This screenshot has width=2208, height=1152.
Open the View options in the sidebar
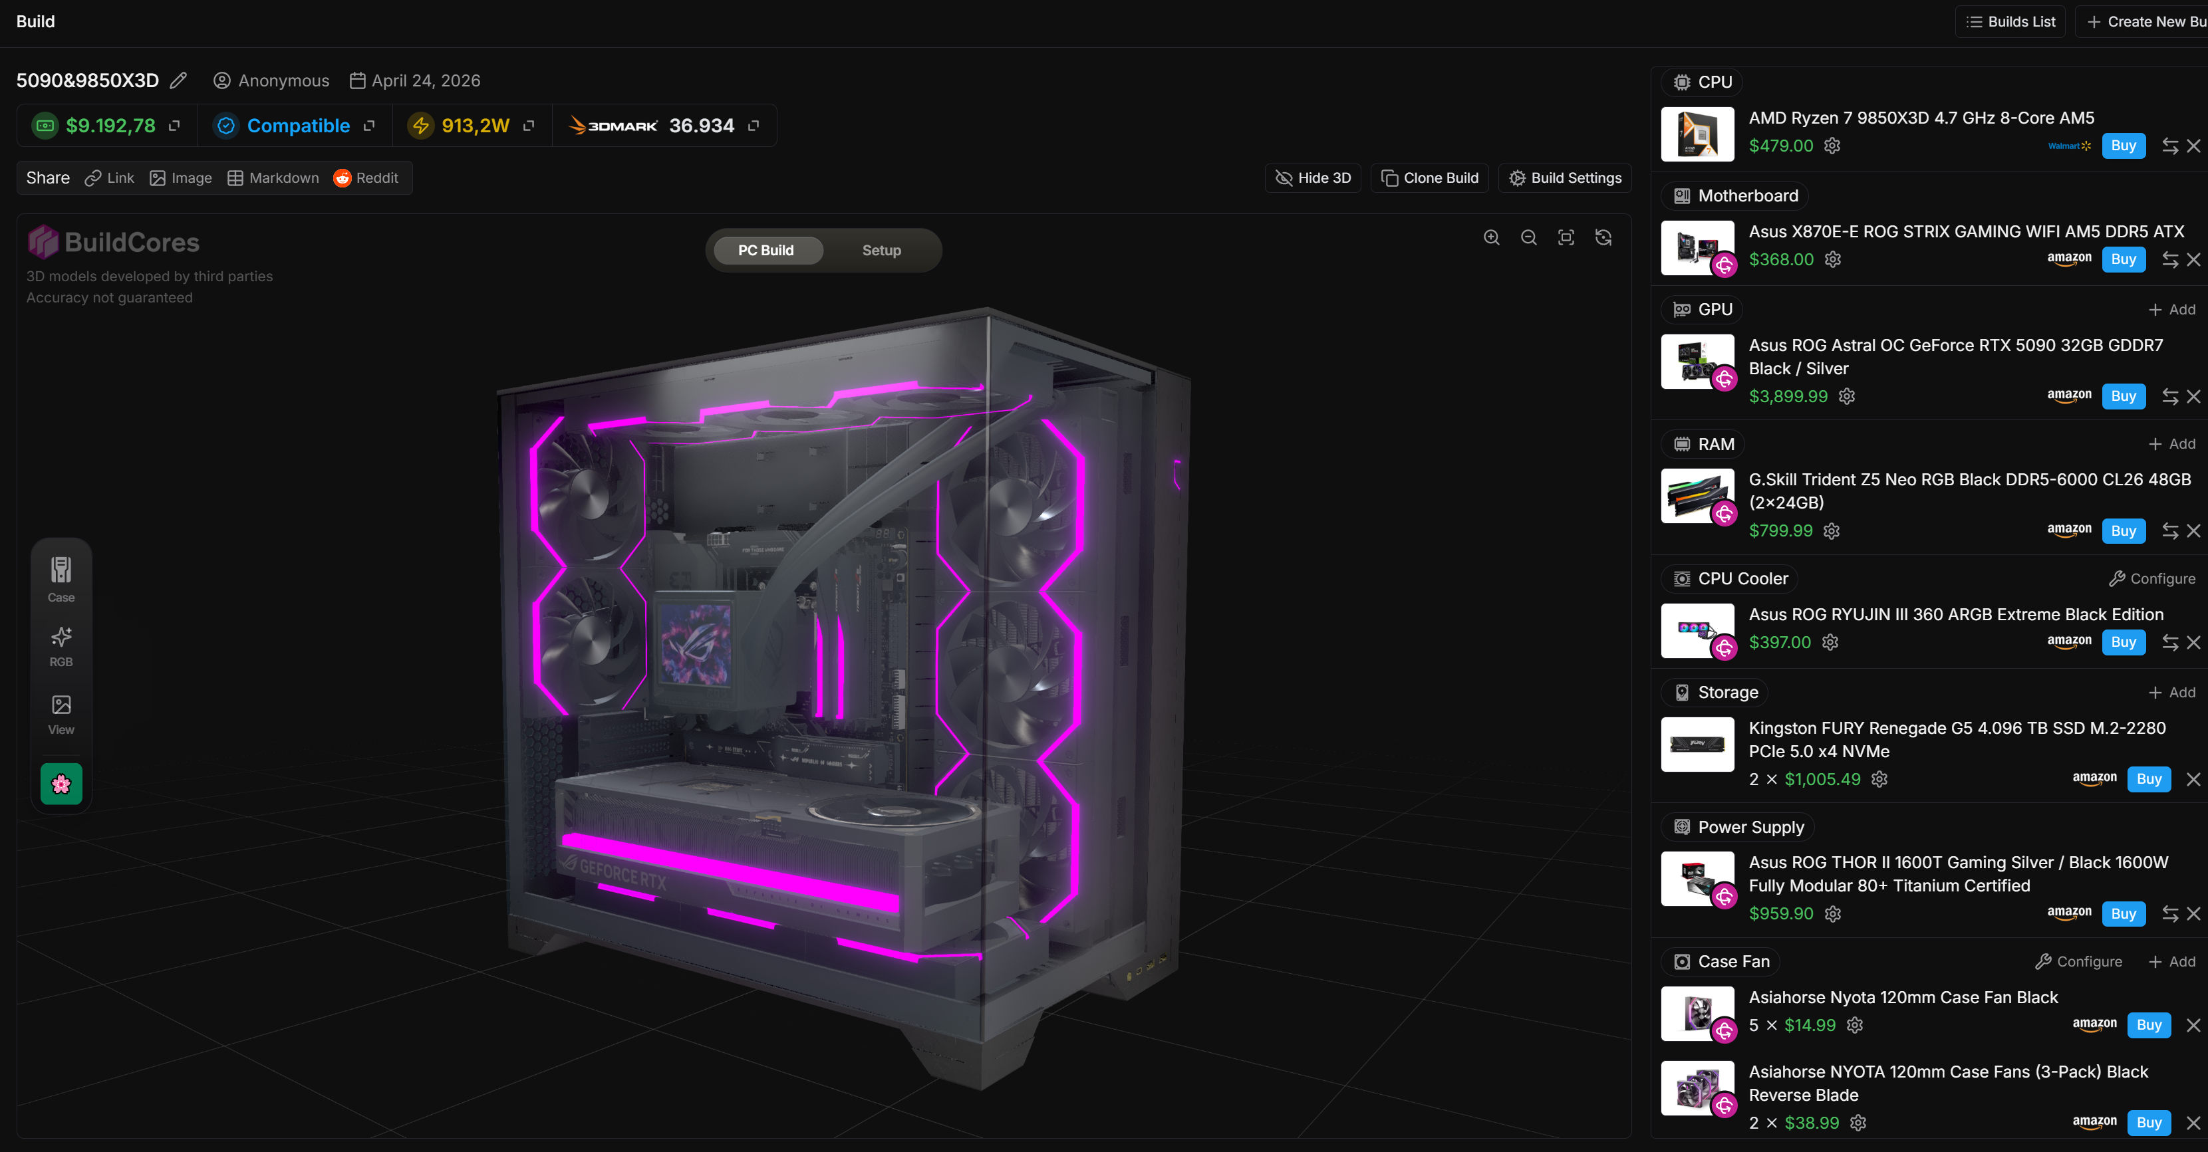pyautogui.click(x=61, y=715)
